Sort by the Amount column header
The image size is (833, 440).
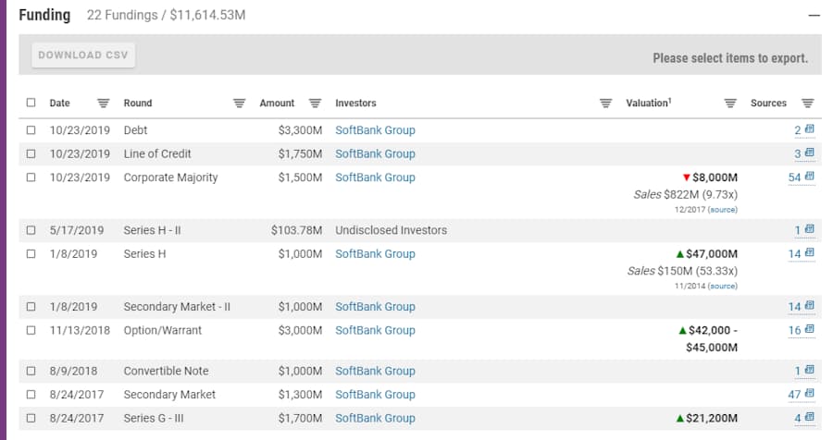click(277, 104)
